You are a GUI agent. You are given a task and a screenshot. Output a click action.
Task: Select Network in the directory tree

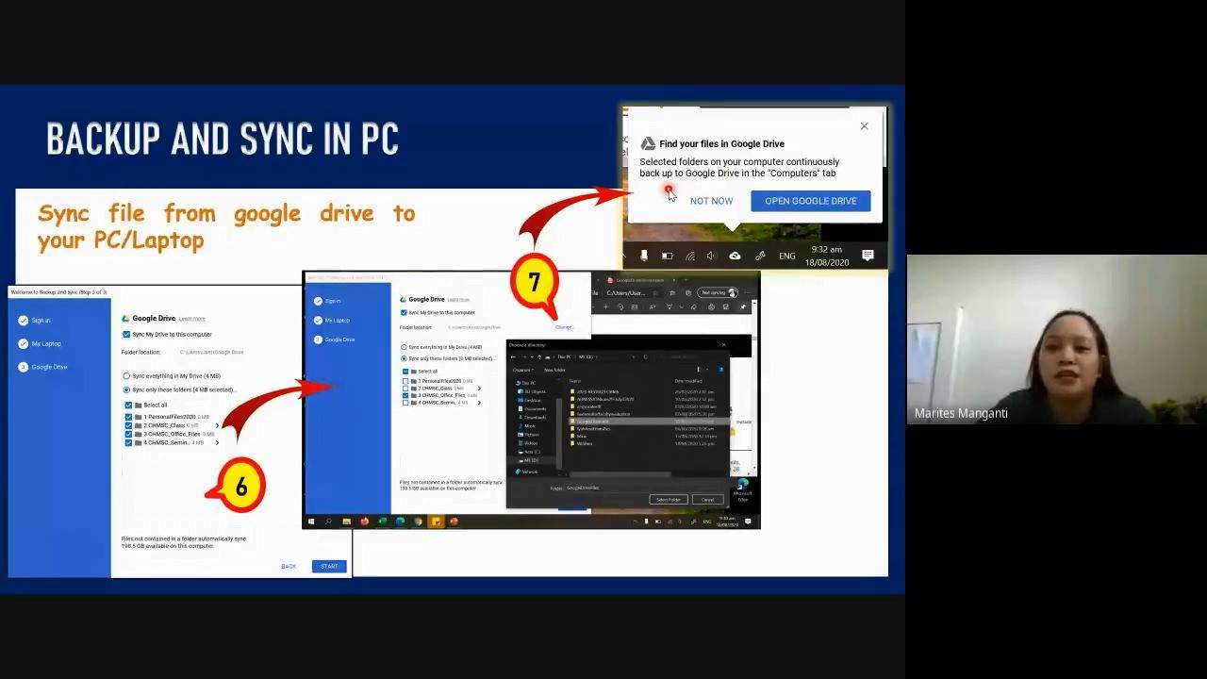click(x=527, y=472)
